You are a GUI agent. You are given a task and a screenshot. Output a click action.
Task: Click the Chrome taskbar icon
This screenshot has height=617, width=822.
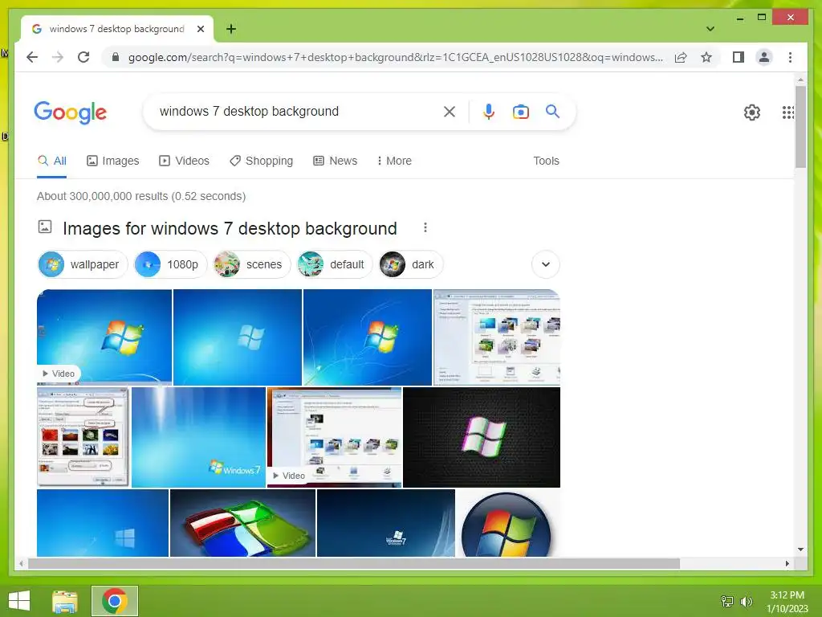point(115,601)
